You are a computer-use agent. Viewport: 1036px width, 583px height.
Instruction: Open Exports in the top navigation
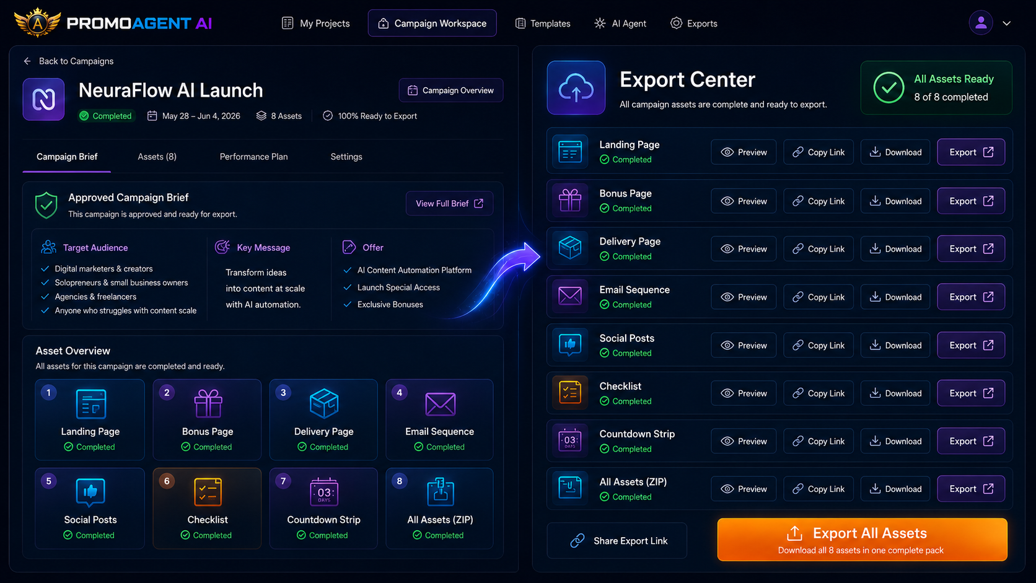(694, 24)
